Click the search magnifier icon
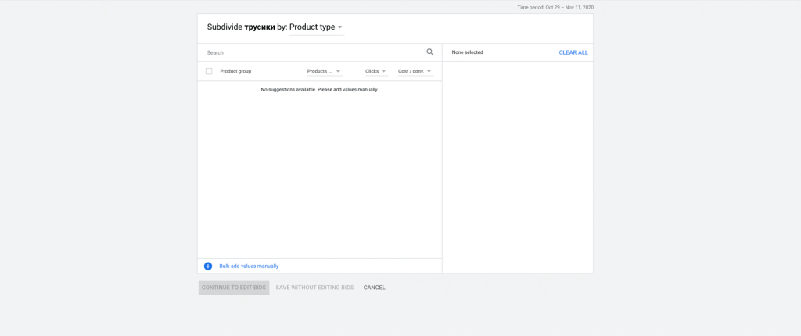This screenshot has height=336, width=801. pos(429,52)
